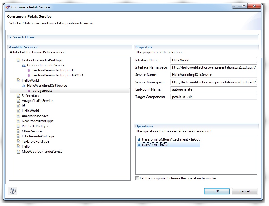Click the GestionDemandesService service icon
The image size is (269, 206).
(x=24, y=65)
